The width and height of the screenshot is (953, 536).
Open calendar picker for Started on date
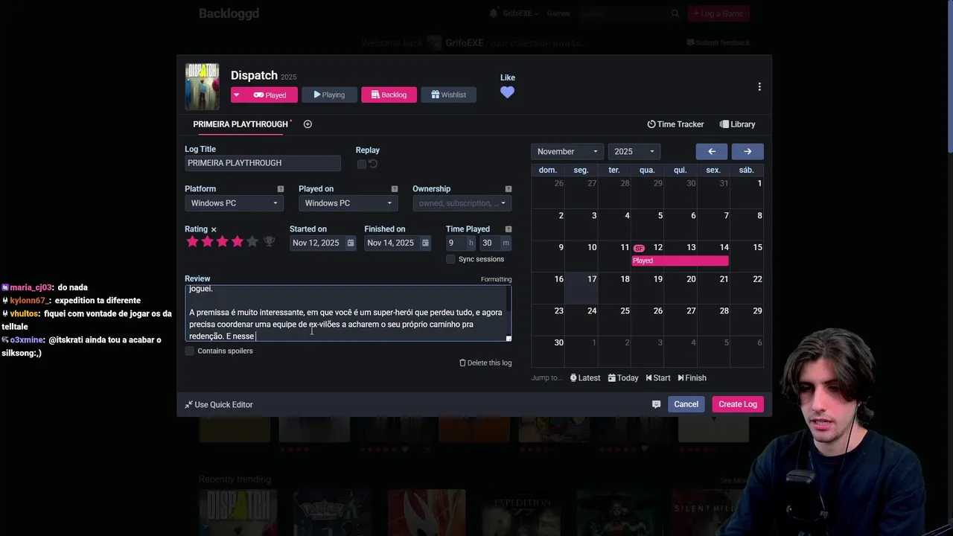point(350,243)
